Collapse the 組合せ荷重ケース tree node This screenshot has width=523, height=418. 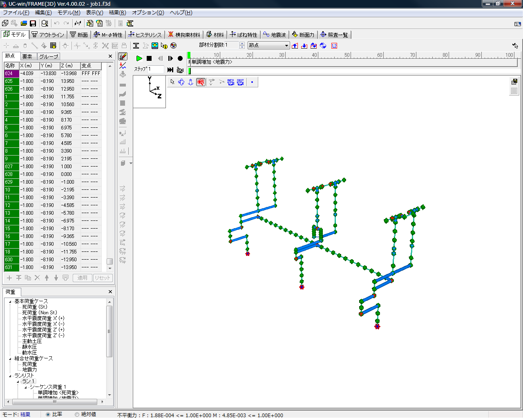point(10,358)
